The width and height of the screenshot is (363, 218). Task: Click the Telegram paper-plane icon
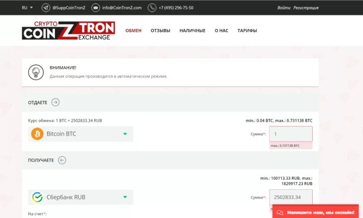(x=46, y=8)
